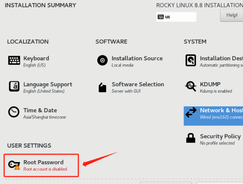243x184 pixels.
Task: Click the Installation Source disc icon
Action: [x=102, y=61]
